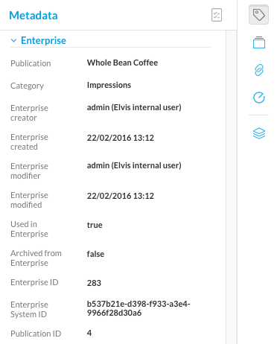The width and height of the screenshot is (277, 344).
Task: Click the Enterprise System ID label
Action: click(29, 310)
